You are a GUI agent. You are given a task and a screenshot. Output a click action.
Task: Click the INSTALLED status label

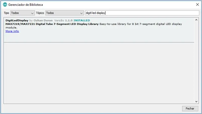(82, 20)
